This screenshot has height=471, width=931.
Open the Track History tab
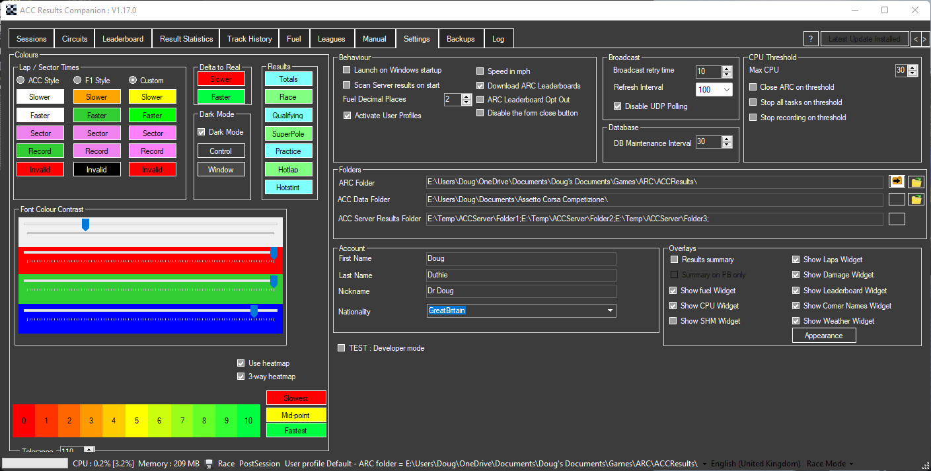(x=249, y=39)
